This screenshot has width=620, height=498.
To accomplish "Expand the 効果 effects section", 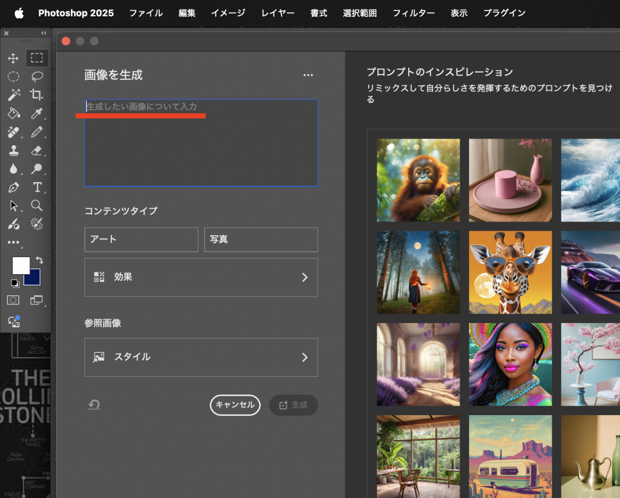I will click(201, 277).
